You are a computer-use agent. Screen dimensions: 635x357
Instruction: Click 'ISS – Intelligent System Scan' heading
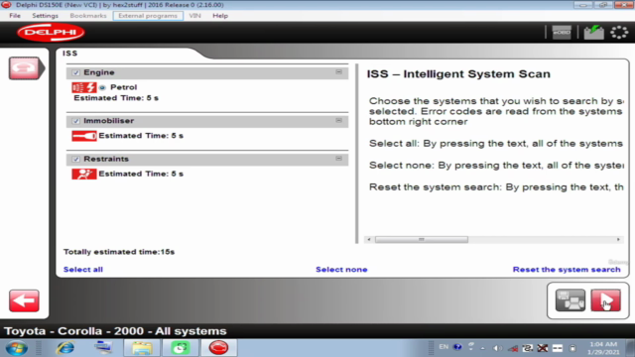coord(458,74)
